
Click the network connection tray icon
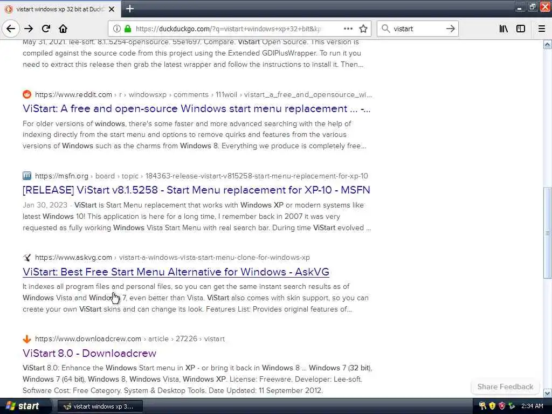[x=512, y=406]
